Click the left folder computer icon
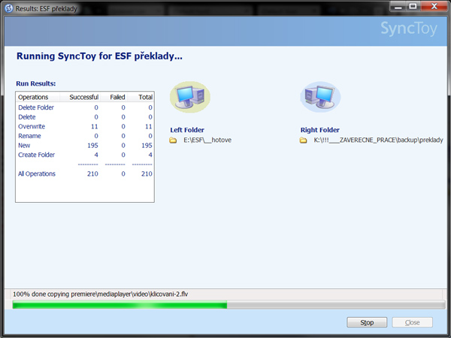Screen dimensions: 451x338 [189, 97]
